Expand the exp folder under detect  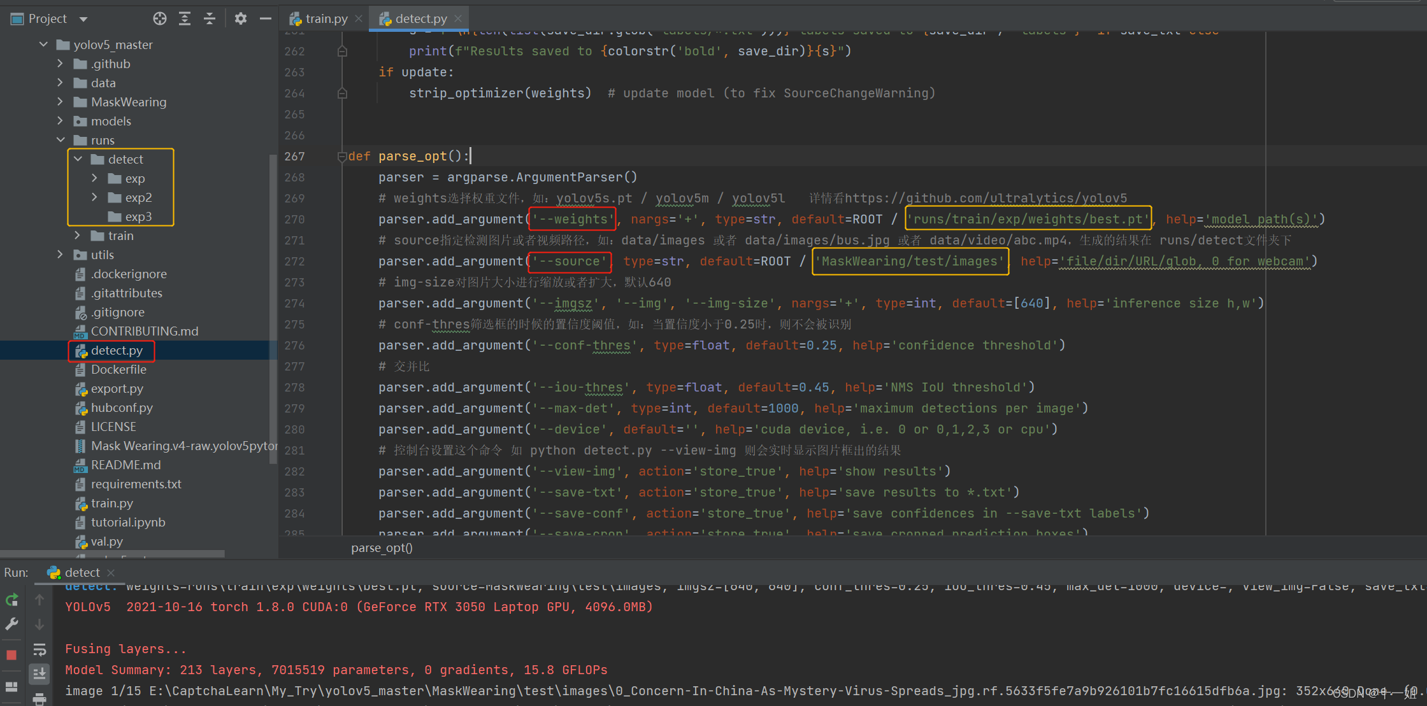[95, 178]
